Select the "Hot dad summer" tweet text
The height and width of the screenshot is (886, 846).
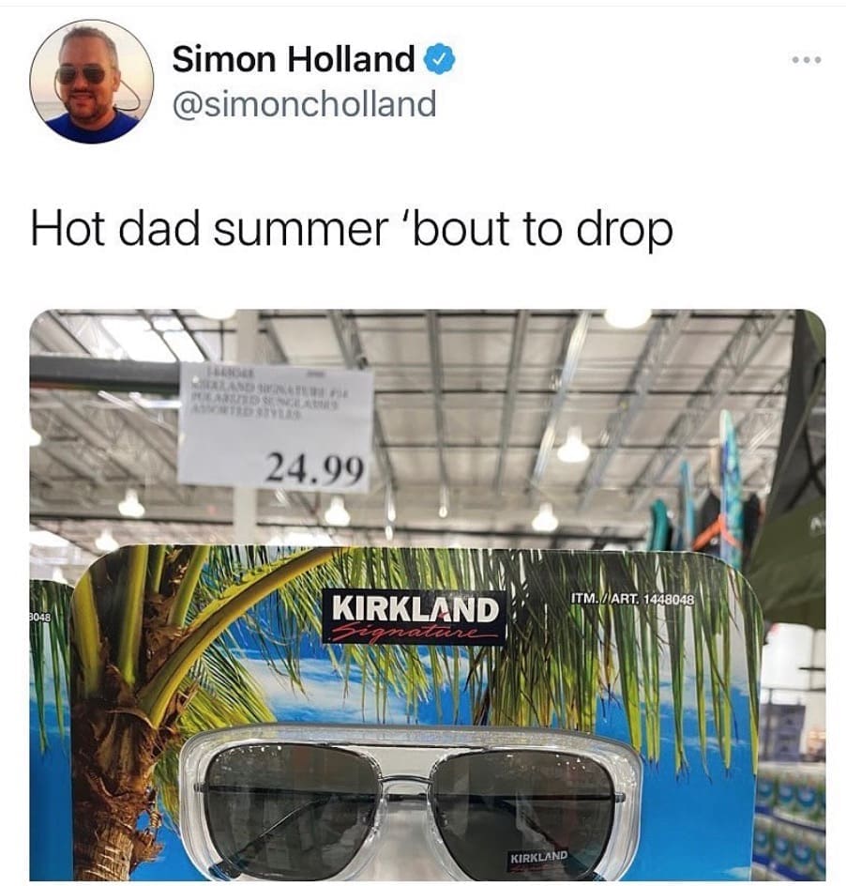(352, 229)
